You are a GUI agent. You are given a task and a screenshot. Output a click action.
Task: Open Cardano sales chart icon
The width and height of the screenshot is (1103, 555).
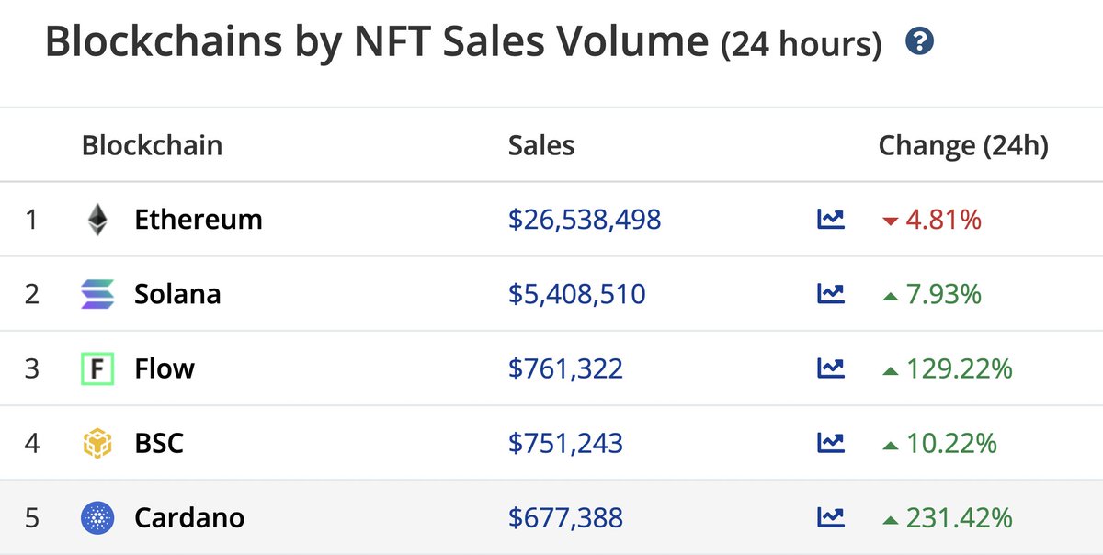[830, 517]
